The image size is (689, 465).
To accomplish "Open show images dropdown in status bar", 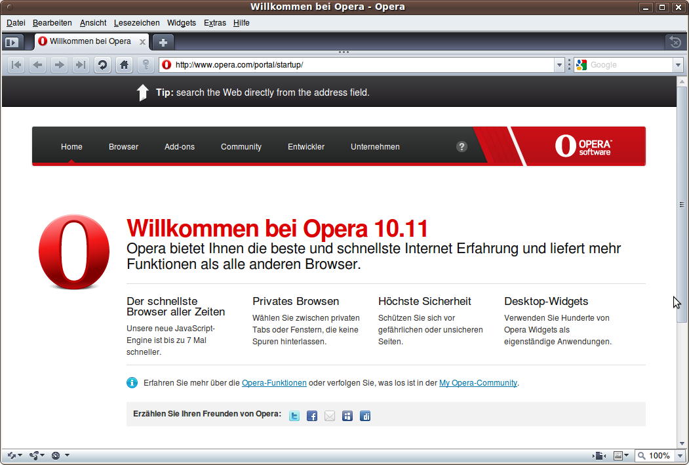I will 621,456.
